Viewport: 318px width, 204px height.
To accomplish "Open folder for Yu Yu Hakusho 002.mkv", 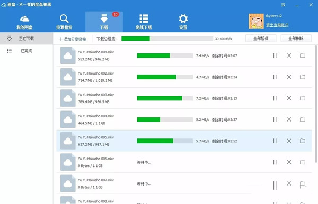I will click(x=303, y=77).
